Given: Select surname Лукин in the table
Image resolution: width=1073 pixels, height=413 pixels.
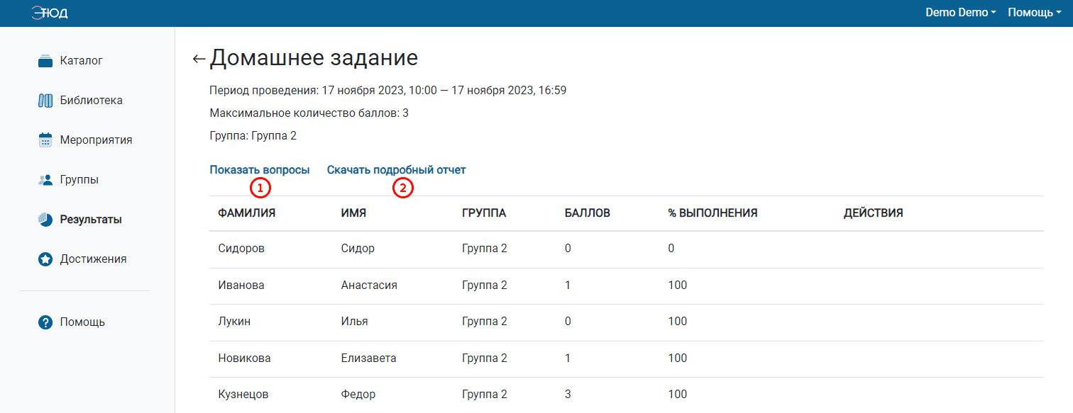Looking at the screenshot, I should [x=234, y=322].
